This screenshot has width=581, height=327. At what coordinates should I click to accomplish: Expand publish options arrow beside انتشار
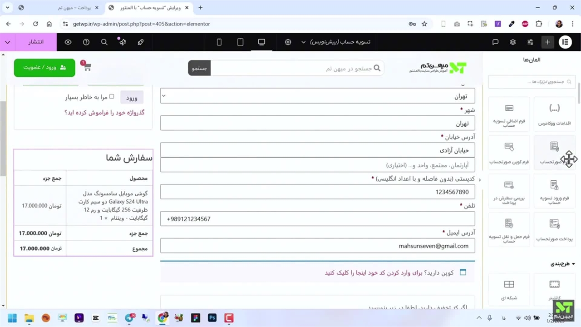8,42
